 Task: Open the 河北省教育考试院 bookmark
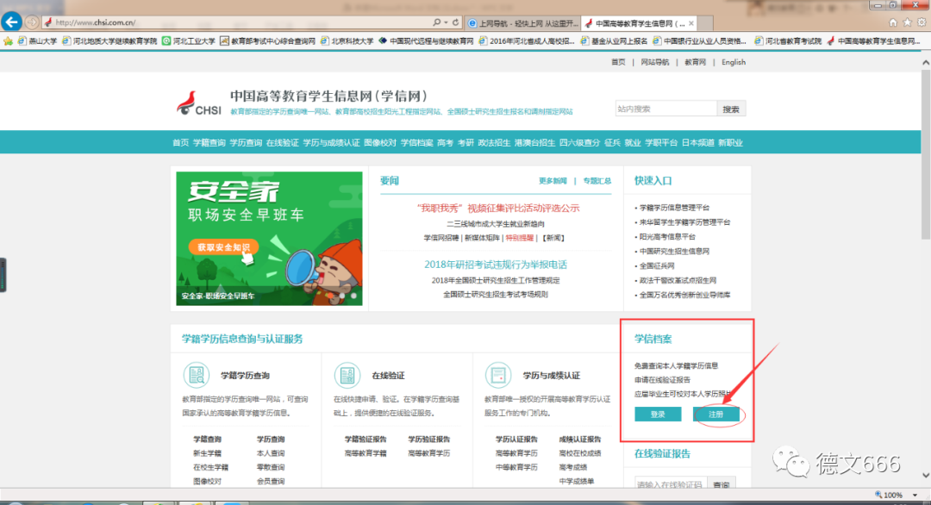point(789,41)
